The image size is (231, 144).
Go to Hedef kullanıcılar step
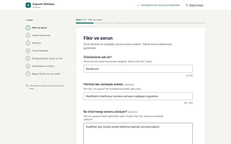tap(41, 36)
